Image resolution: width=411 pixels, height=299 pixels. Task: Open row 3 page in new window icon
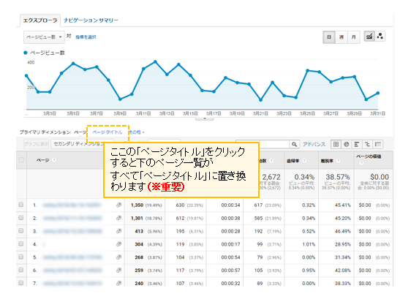pos(118,231)
